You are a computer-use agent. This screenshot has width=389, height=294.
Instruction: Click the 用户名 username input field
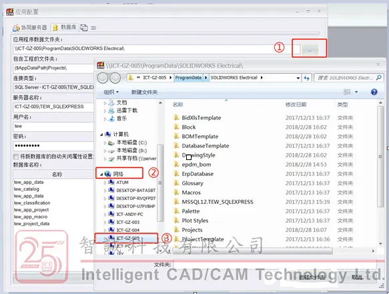(x=53, y=127)
